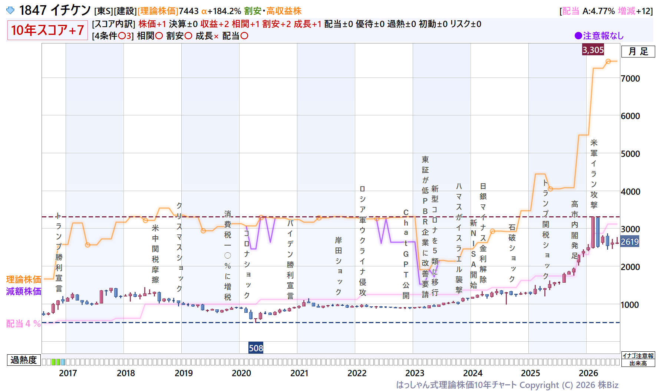Click the 割安・高収益株 classification text

[273, 11]
